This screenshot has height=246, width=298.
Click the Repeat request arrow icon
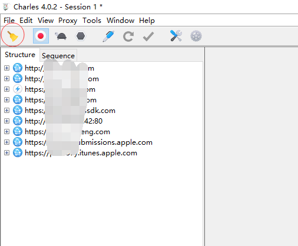[x=128, y=36]
